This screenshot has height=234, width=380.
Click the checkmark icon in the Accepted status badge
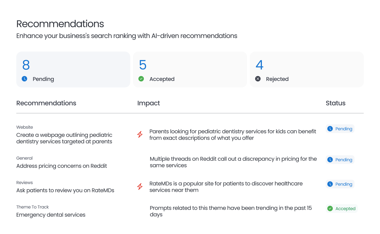click(330, 208)
